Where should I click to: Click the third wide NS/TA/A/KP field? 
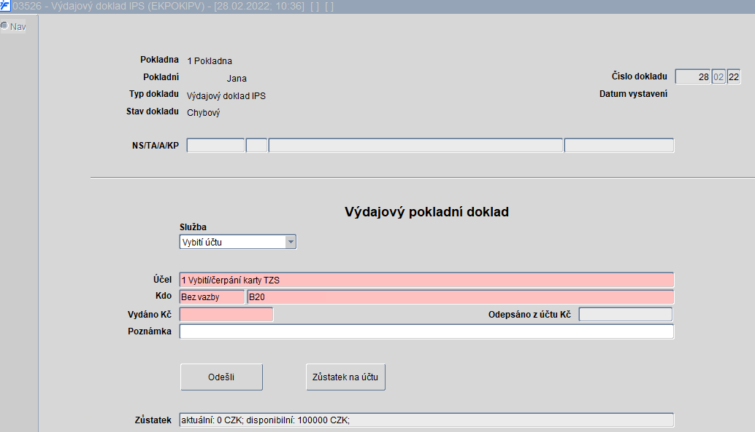(415, 145)
